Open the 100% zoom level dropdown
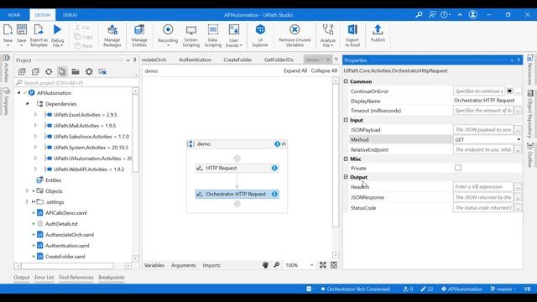Screen dimensions: 537x302 point(311,265)
